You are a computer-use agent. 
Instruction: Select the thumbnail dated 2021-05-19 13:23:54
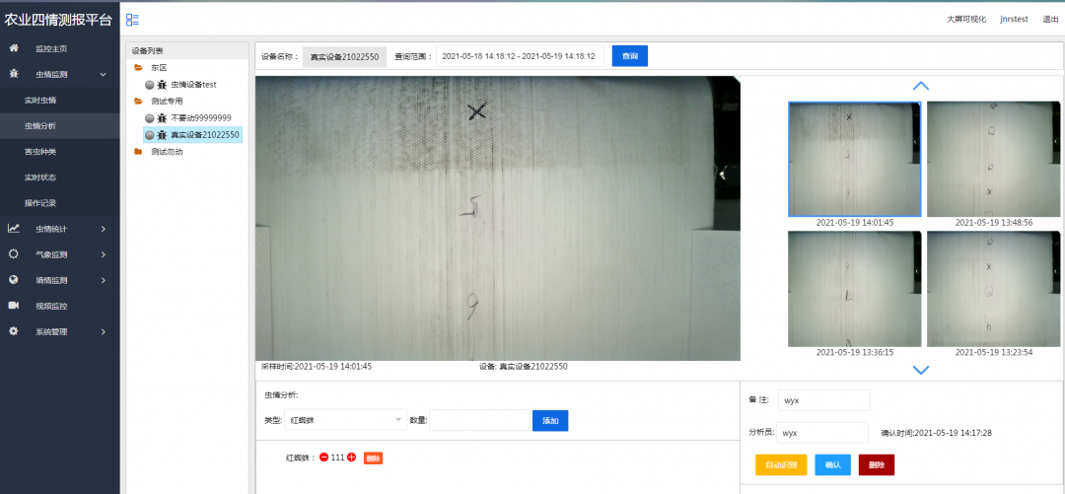click(x=993, y=289)
